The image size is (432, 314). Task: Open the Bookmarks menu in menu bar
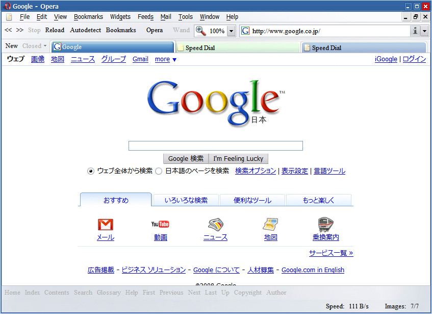tap(88, 17)
